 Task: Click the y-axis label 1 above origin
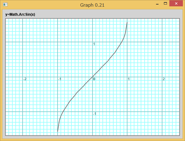click(94, 44)
